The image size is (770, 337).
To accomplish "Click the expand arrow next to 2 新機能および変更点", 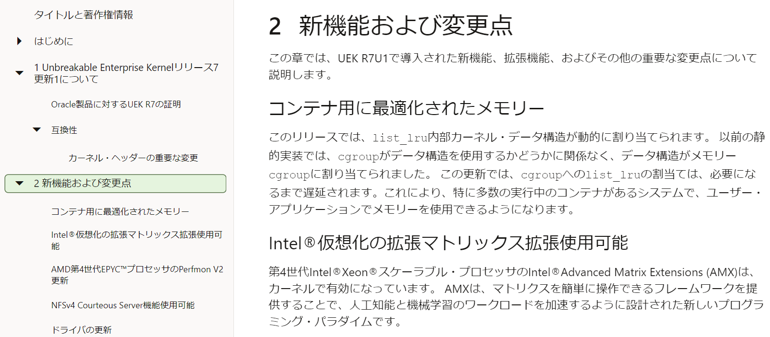I will point(19,183).
